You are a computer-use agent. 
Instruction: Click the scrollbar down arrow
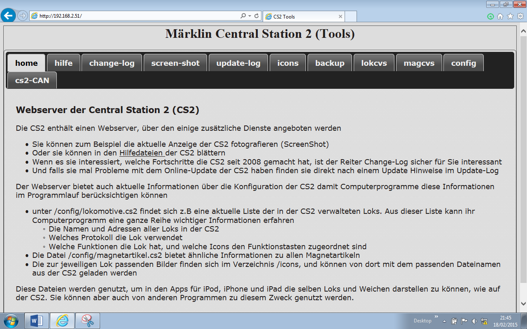coord(523,304)
